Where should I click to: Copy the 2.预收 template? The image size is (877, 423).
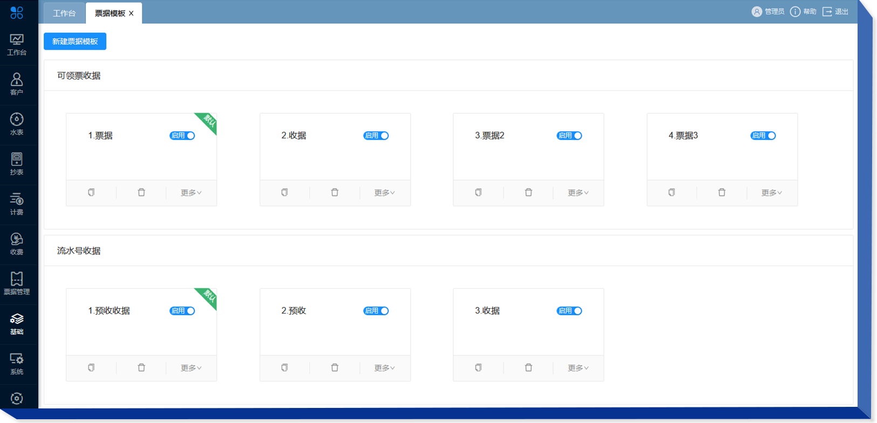(x=284, y=367)
